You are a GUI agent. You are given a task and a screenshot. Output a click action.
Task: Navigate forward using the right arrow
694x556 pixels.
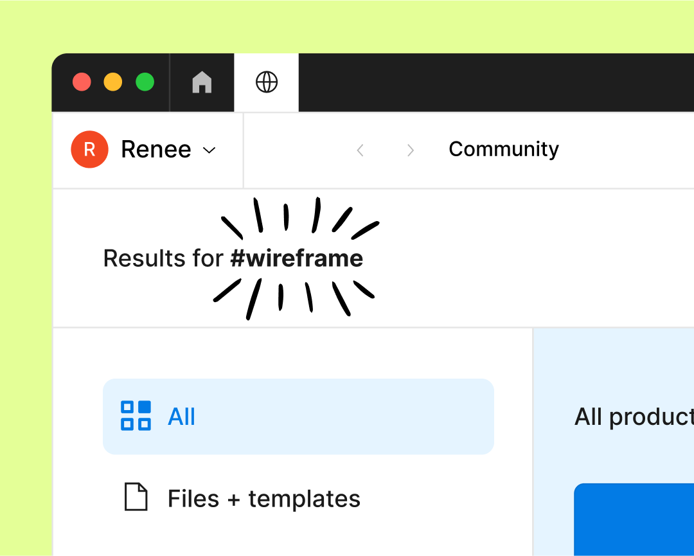(410, 150)
